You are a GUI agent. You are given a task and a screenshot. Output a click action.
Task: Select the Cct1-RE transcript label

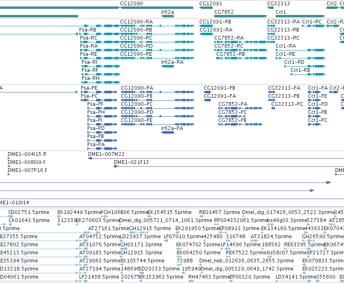click(285, 54)
